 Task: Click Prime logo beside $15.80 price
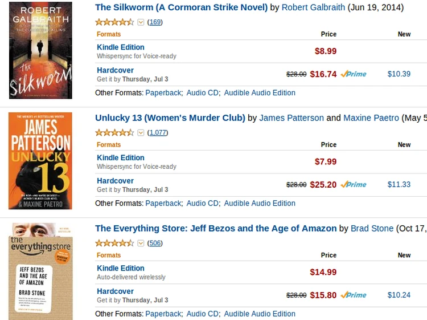click(x=354, y=295)
